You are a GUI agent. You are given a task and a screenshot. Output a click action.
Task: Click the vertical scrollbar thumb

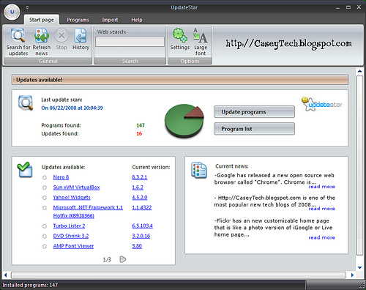359,166
